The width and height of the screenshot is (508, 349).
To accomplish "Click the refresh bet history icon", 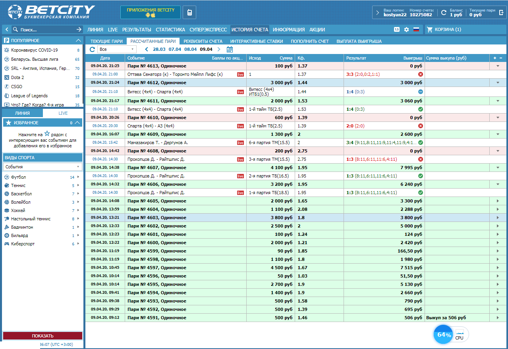I will tap(92, 49).
